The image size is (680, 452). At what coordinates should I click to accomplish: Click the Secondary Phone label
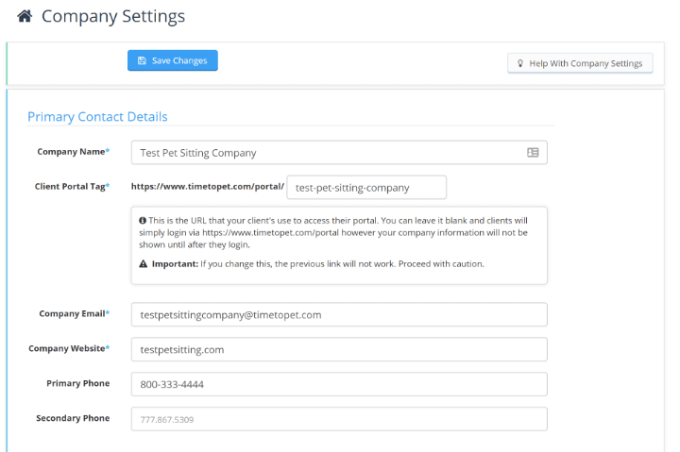click(x=73, y=418)
